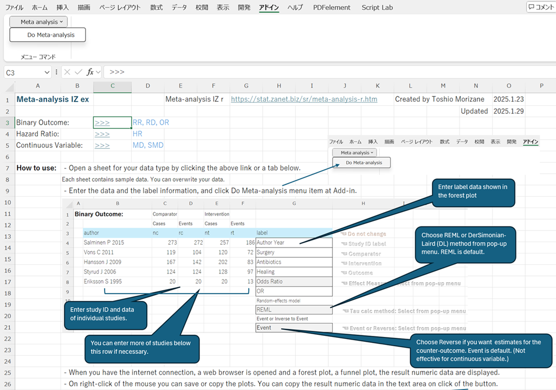Open the コメント comments button
This screenshot has height=390, width=556.
[x=541, y=7]
